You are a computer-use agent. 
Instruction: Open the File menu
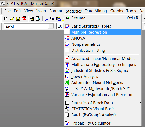7,11
